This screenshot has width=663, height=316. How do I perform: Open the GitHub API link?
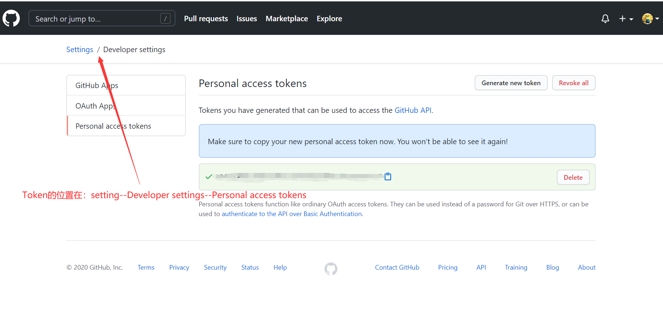(x=413, y=110)
